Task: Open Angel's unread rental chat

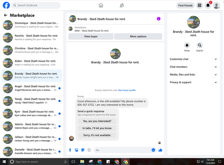Action: 32,88
